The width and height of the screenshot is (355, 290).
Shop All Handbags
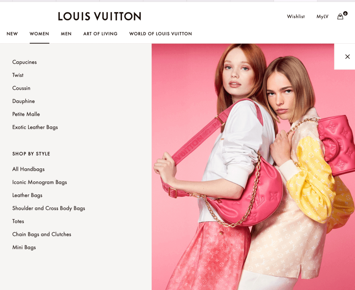pyautogui.click(x=28, y=169)
